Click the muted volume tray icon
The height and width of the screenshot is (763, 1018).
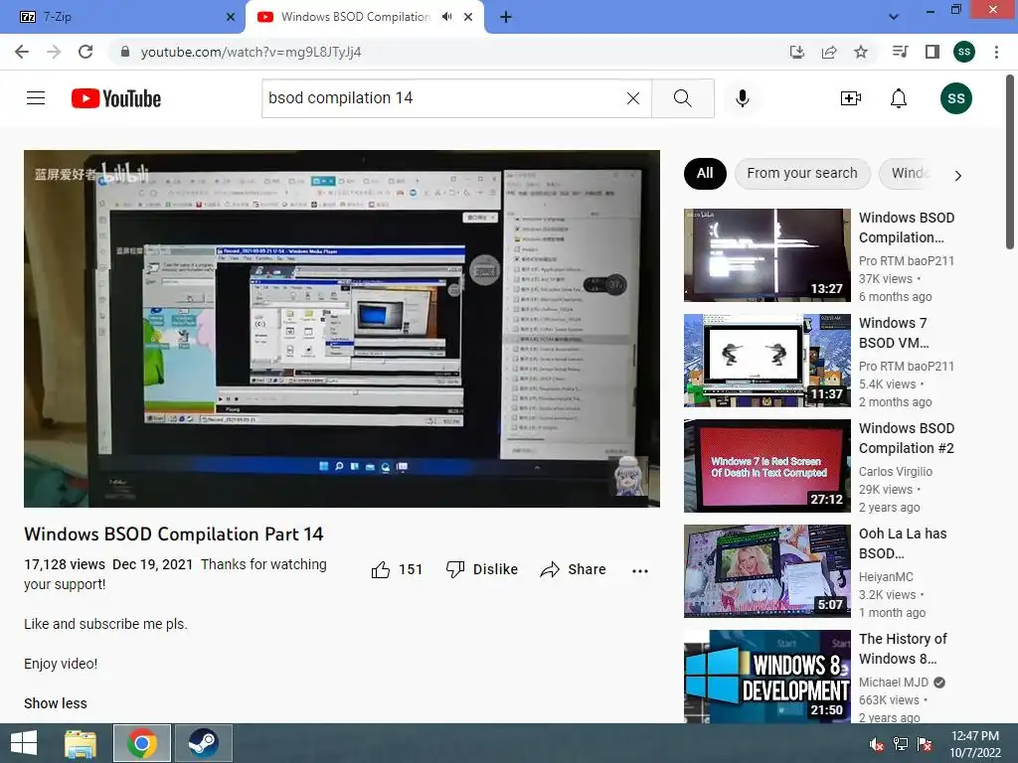click(877, 744)
